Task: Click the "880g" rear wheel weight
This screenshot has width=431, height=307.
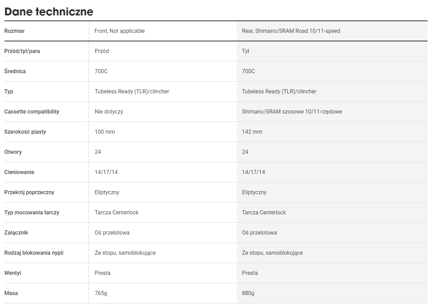Action: coord(248,293)
